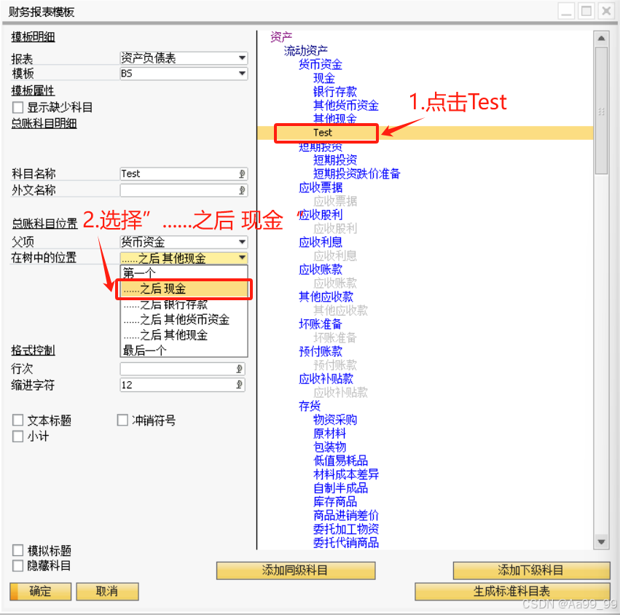Choose ......之后 其他现金 list option
This screenshot has height=615, width=620.
(x=184, y=335)
